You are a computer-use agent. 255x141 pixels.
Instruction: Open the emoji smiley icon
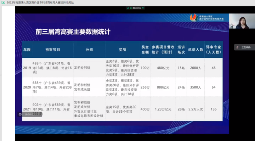click(x=20, y=114)
